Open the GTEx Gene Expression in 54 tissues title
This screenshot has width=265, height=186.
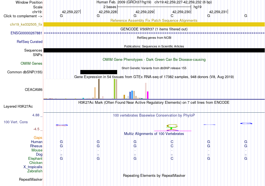154,77
